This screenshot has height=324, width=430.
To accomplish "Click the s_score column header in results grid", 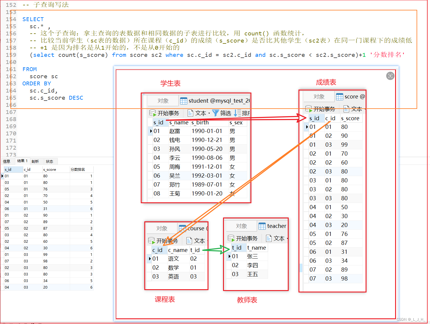I will point(56,170).
